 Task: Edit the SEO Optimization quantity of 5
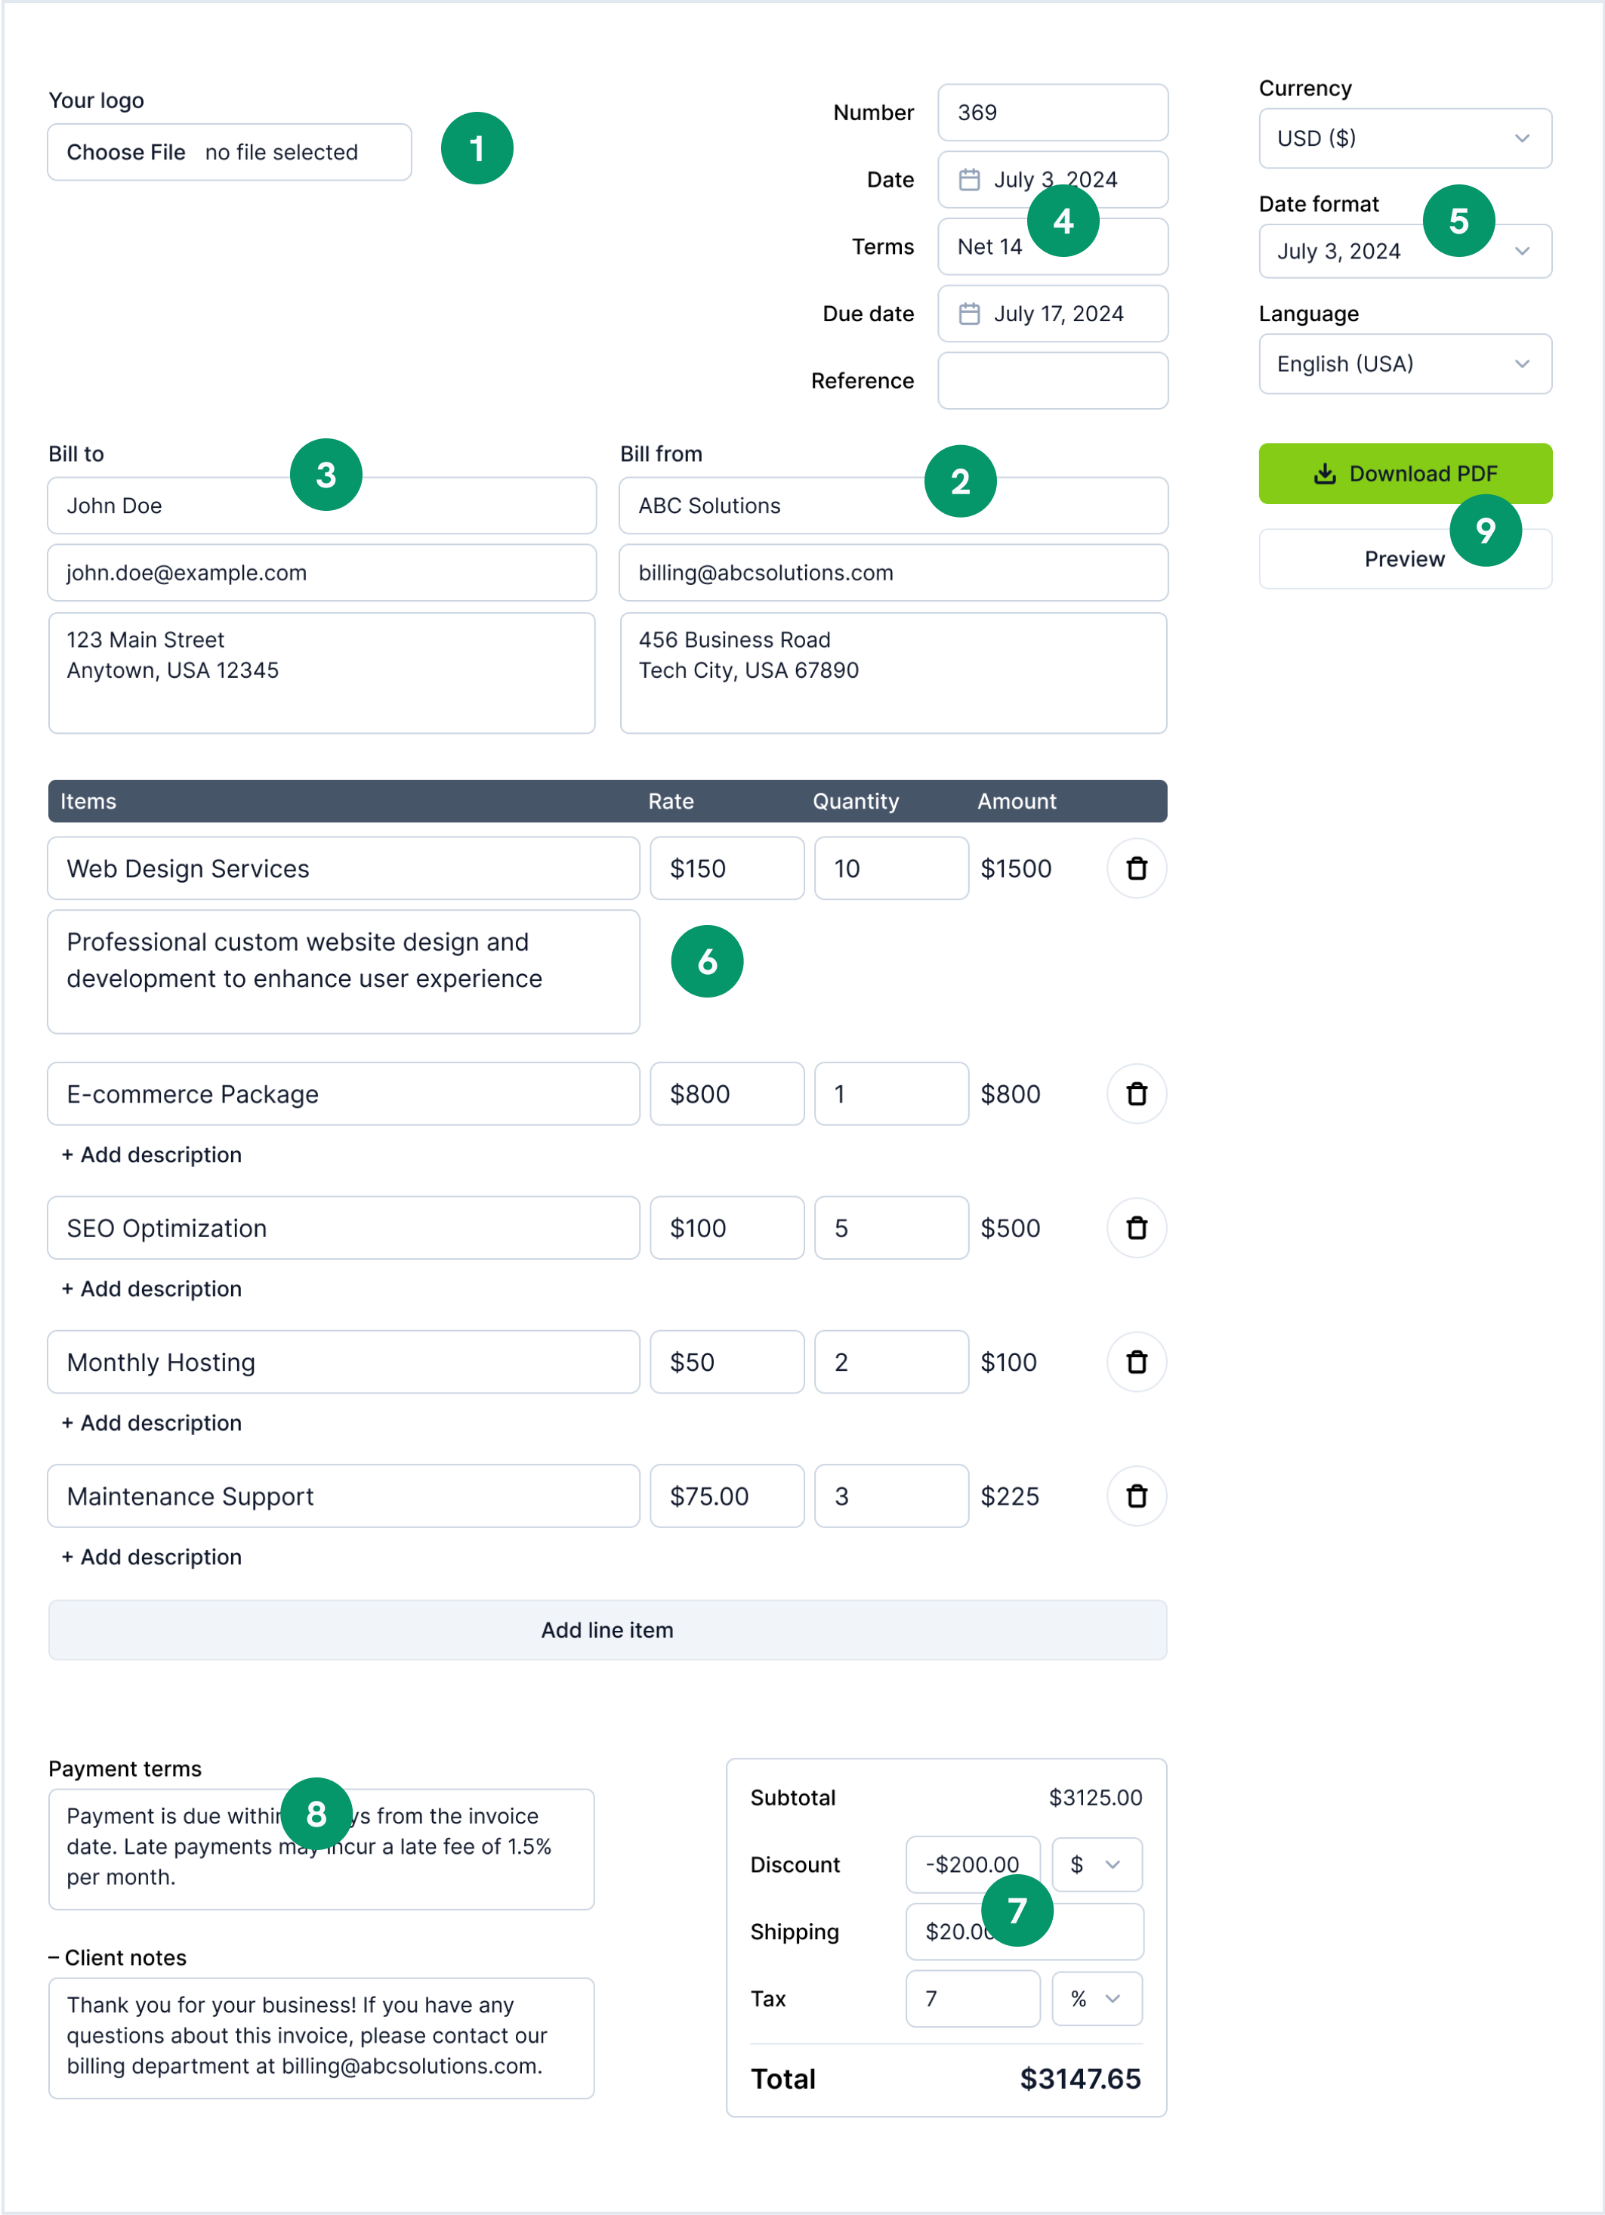(891, 1227)
